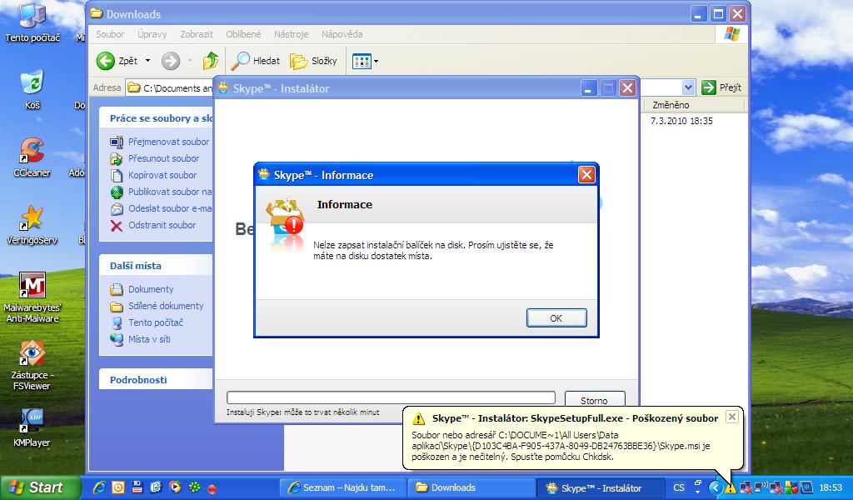Switch to Downloads taskbar button
This screenshot has height=500, width=853.
[x=471, y=487]
